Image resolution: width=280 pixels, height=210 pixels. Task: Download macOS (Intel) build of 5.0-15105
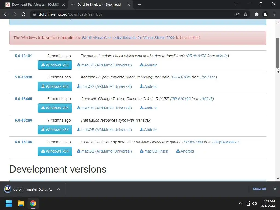tap(154, 151)
